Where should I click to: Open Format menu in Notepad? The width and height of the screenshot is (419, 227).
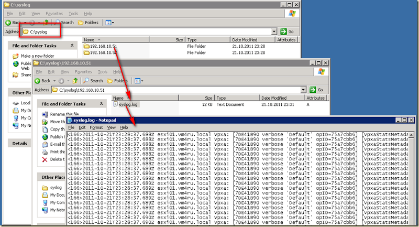pyautogui.click(x=96, y=127)
